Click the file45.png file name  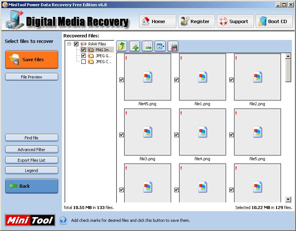tap(147, 104)
